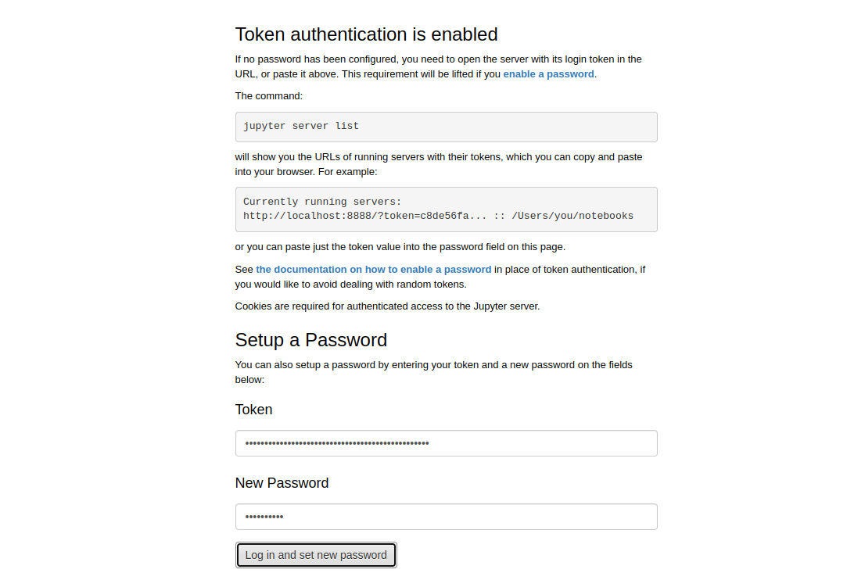The width and height of the screenshot is (847, 580).
Task: Click the "You can also setup a password" paragraph
Action: click(x=433, y=365)
